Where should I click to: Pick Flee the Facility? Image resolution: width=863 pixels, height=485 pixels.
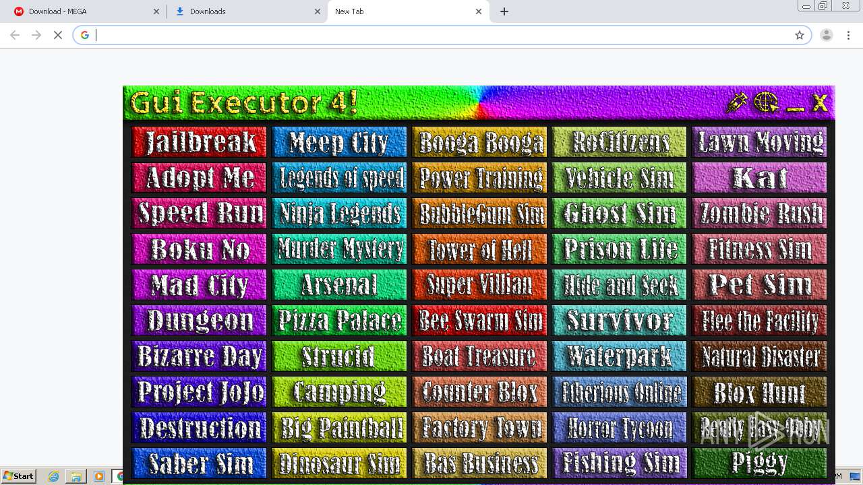pos(760,321)
